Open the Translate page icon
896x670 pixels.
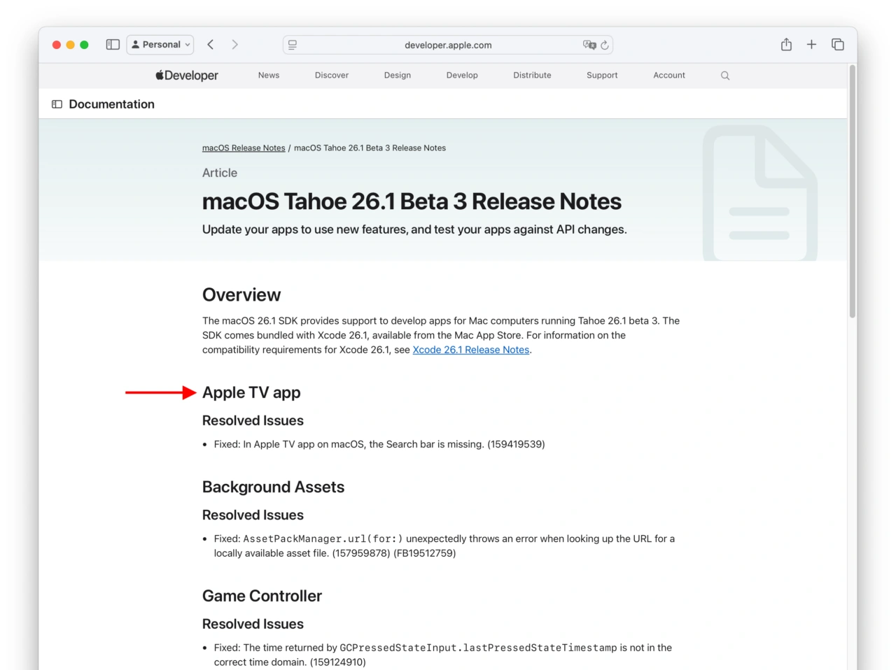pos(590,45)
